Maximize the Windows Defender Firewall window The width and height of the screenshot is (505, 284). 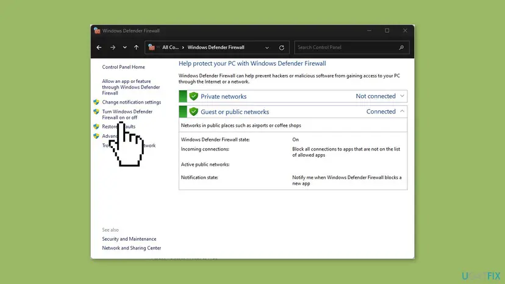click(x=387, y=30)
